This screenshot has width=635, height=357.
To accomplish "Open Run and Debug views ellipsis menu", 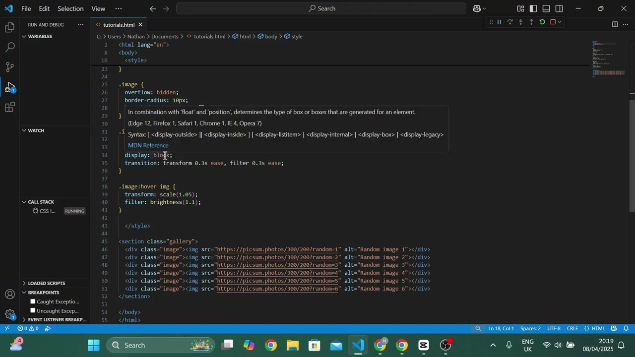I will click(x=81, y=25).
